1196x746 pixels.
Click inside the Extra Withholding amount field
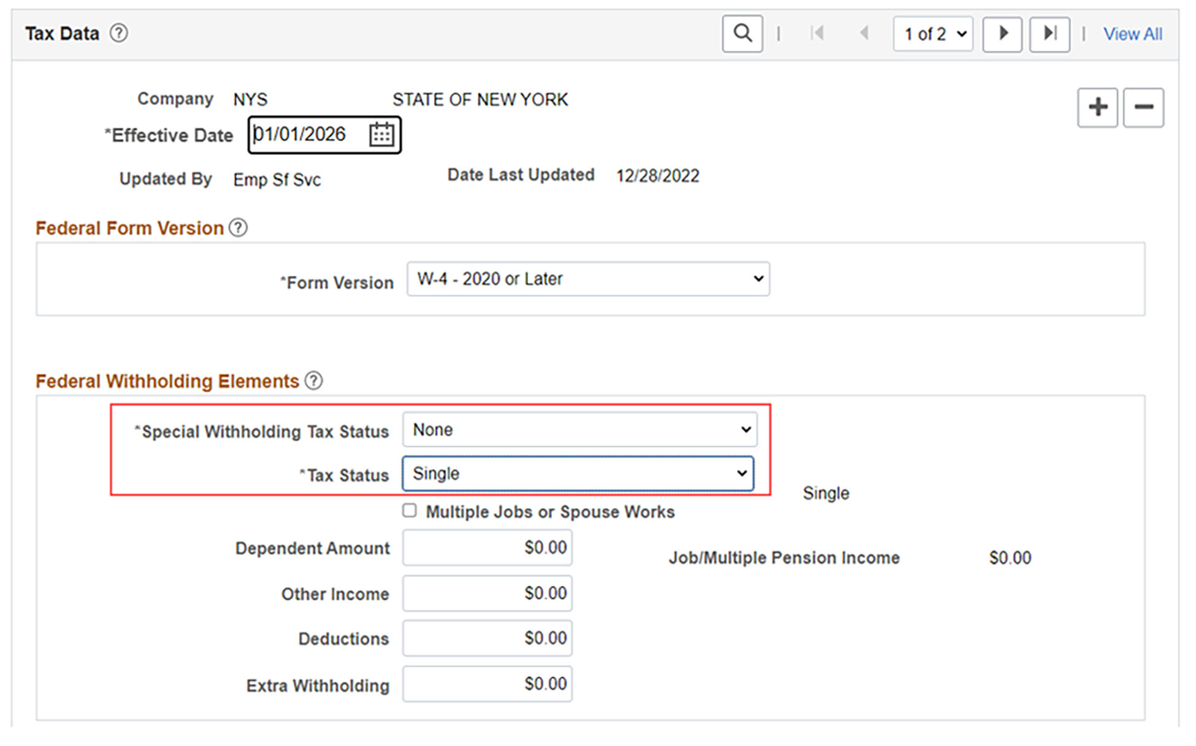486,684
